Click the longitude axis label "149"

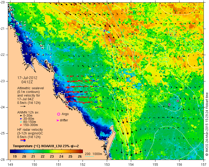pos(10,165)
